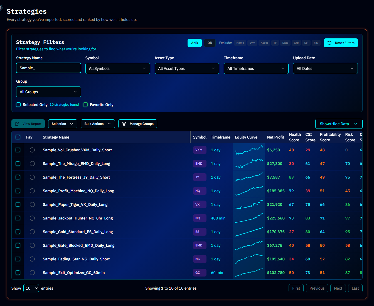The width and height of the screenshot is (374, 306).
Task: Enable the Favorite Only checkbox
Action: [85, 105]
